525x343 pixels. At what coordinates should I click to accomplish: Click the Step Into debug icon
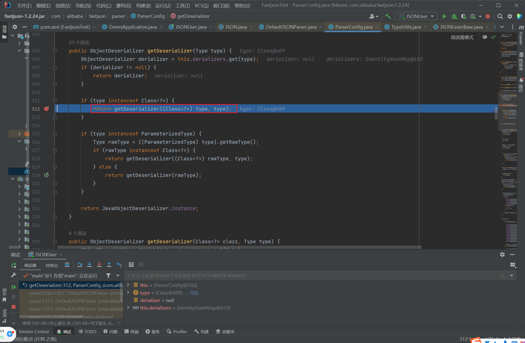(x=89, y=265)
